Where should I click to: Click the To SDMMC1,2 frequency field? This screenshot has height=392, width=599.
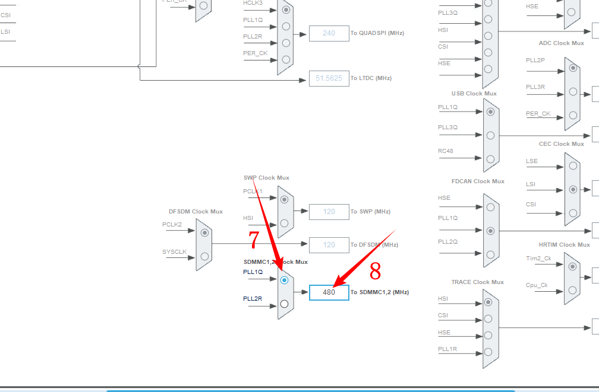pyautogui.click(x=329, y=292)
